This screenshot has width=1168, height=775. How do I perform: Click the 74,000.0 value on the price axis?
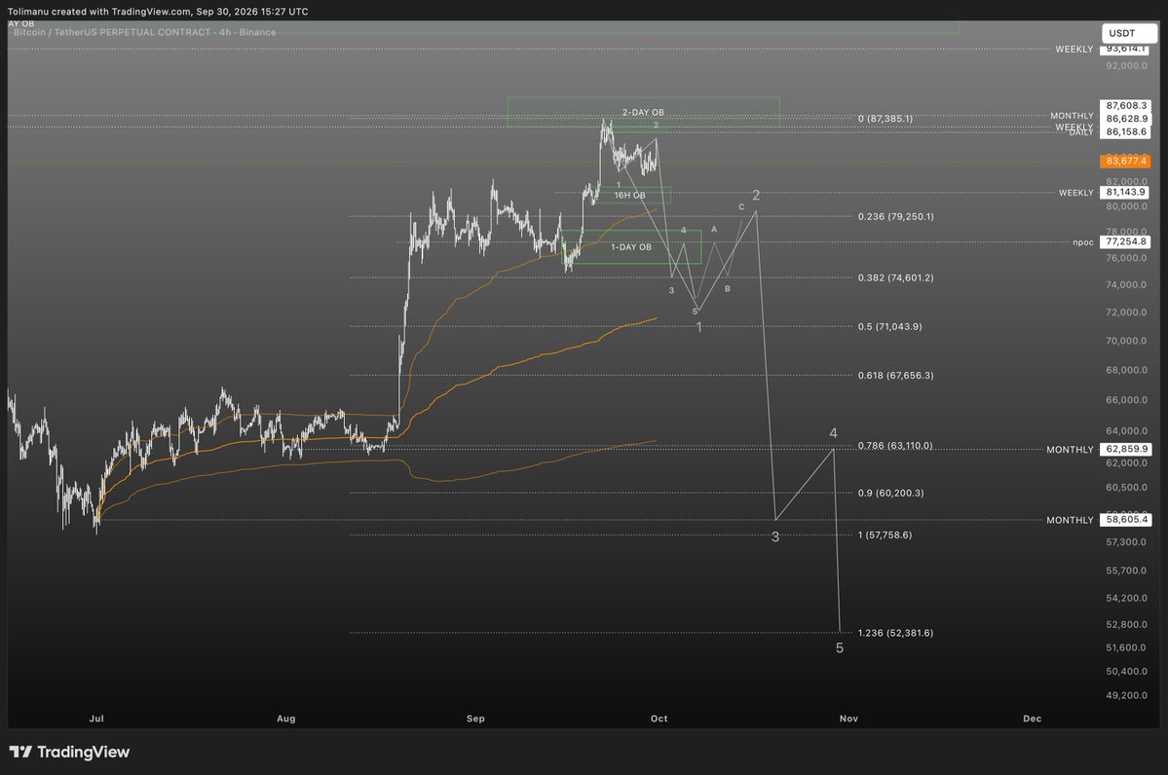pyautogui.click(x=1126, y=284)
